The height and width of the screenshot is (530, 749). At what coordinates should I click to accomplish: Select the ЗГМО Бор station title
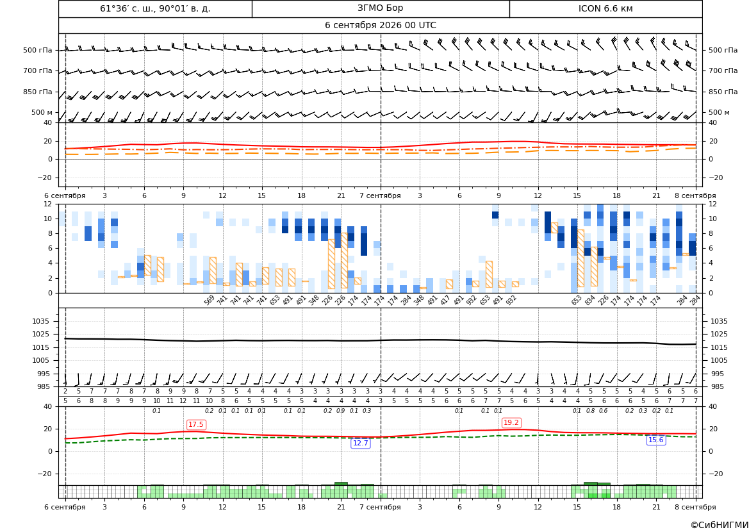(x=380, y=8)
